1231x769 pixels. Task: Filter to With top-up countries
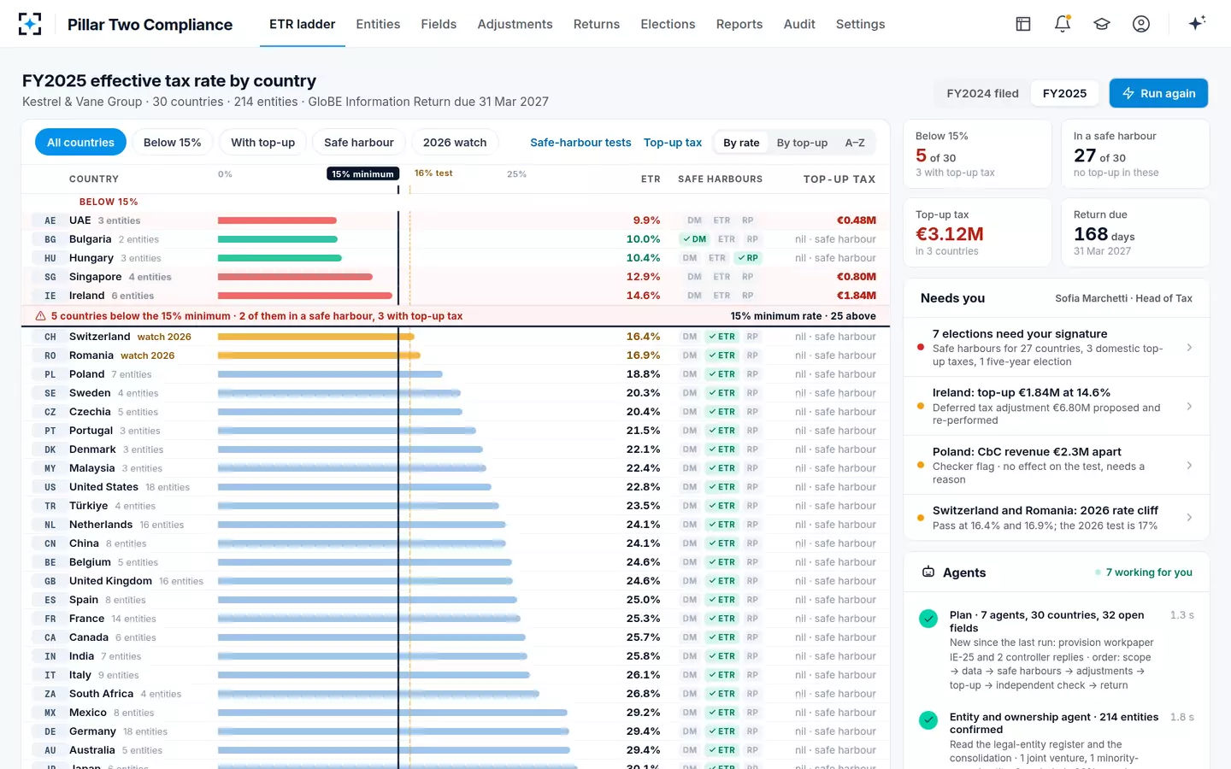point(262,142)
